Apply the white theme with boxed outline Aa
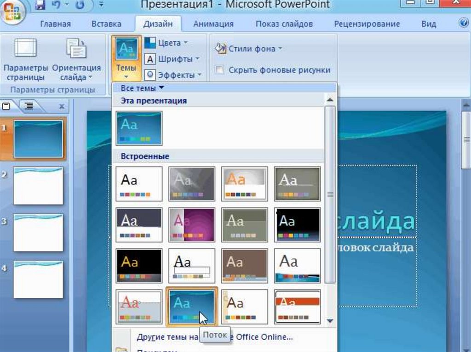This screenshot has height=352, width=471. (x=192, y=266)
